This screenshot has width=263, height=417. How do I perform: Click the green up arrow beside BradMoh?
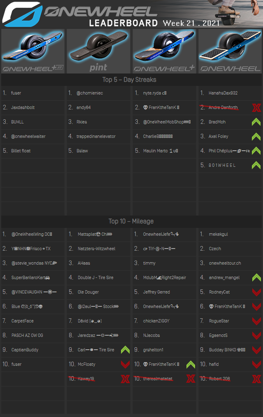coord(256,122)
